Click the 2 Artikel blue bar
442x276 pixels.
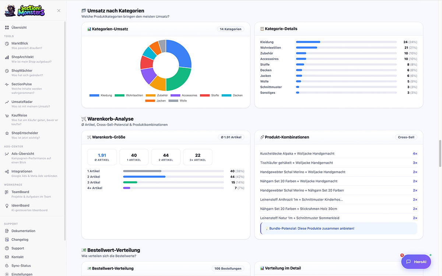tap(144, 177)
